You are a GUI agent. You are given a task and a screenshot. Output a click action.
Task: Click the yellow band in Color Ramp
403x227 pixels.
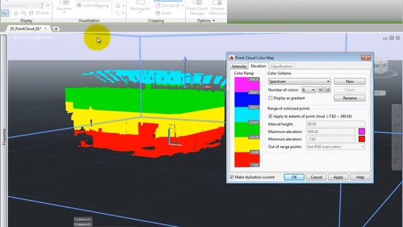[x=247, y=144]
